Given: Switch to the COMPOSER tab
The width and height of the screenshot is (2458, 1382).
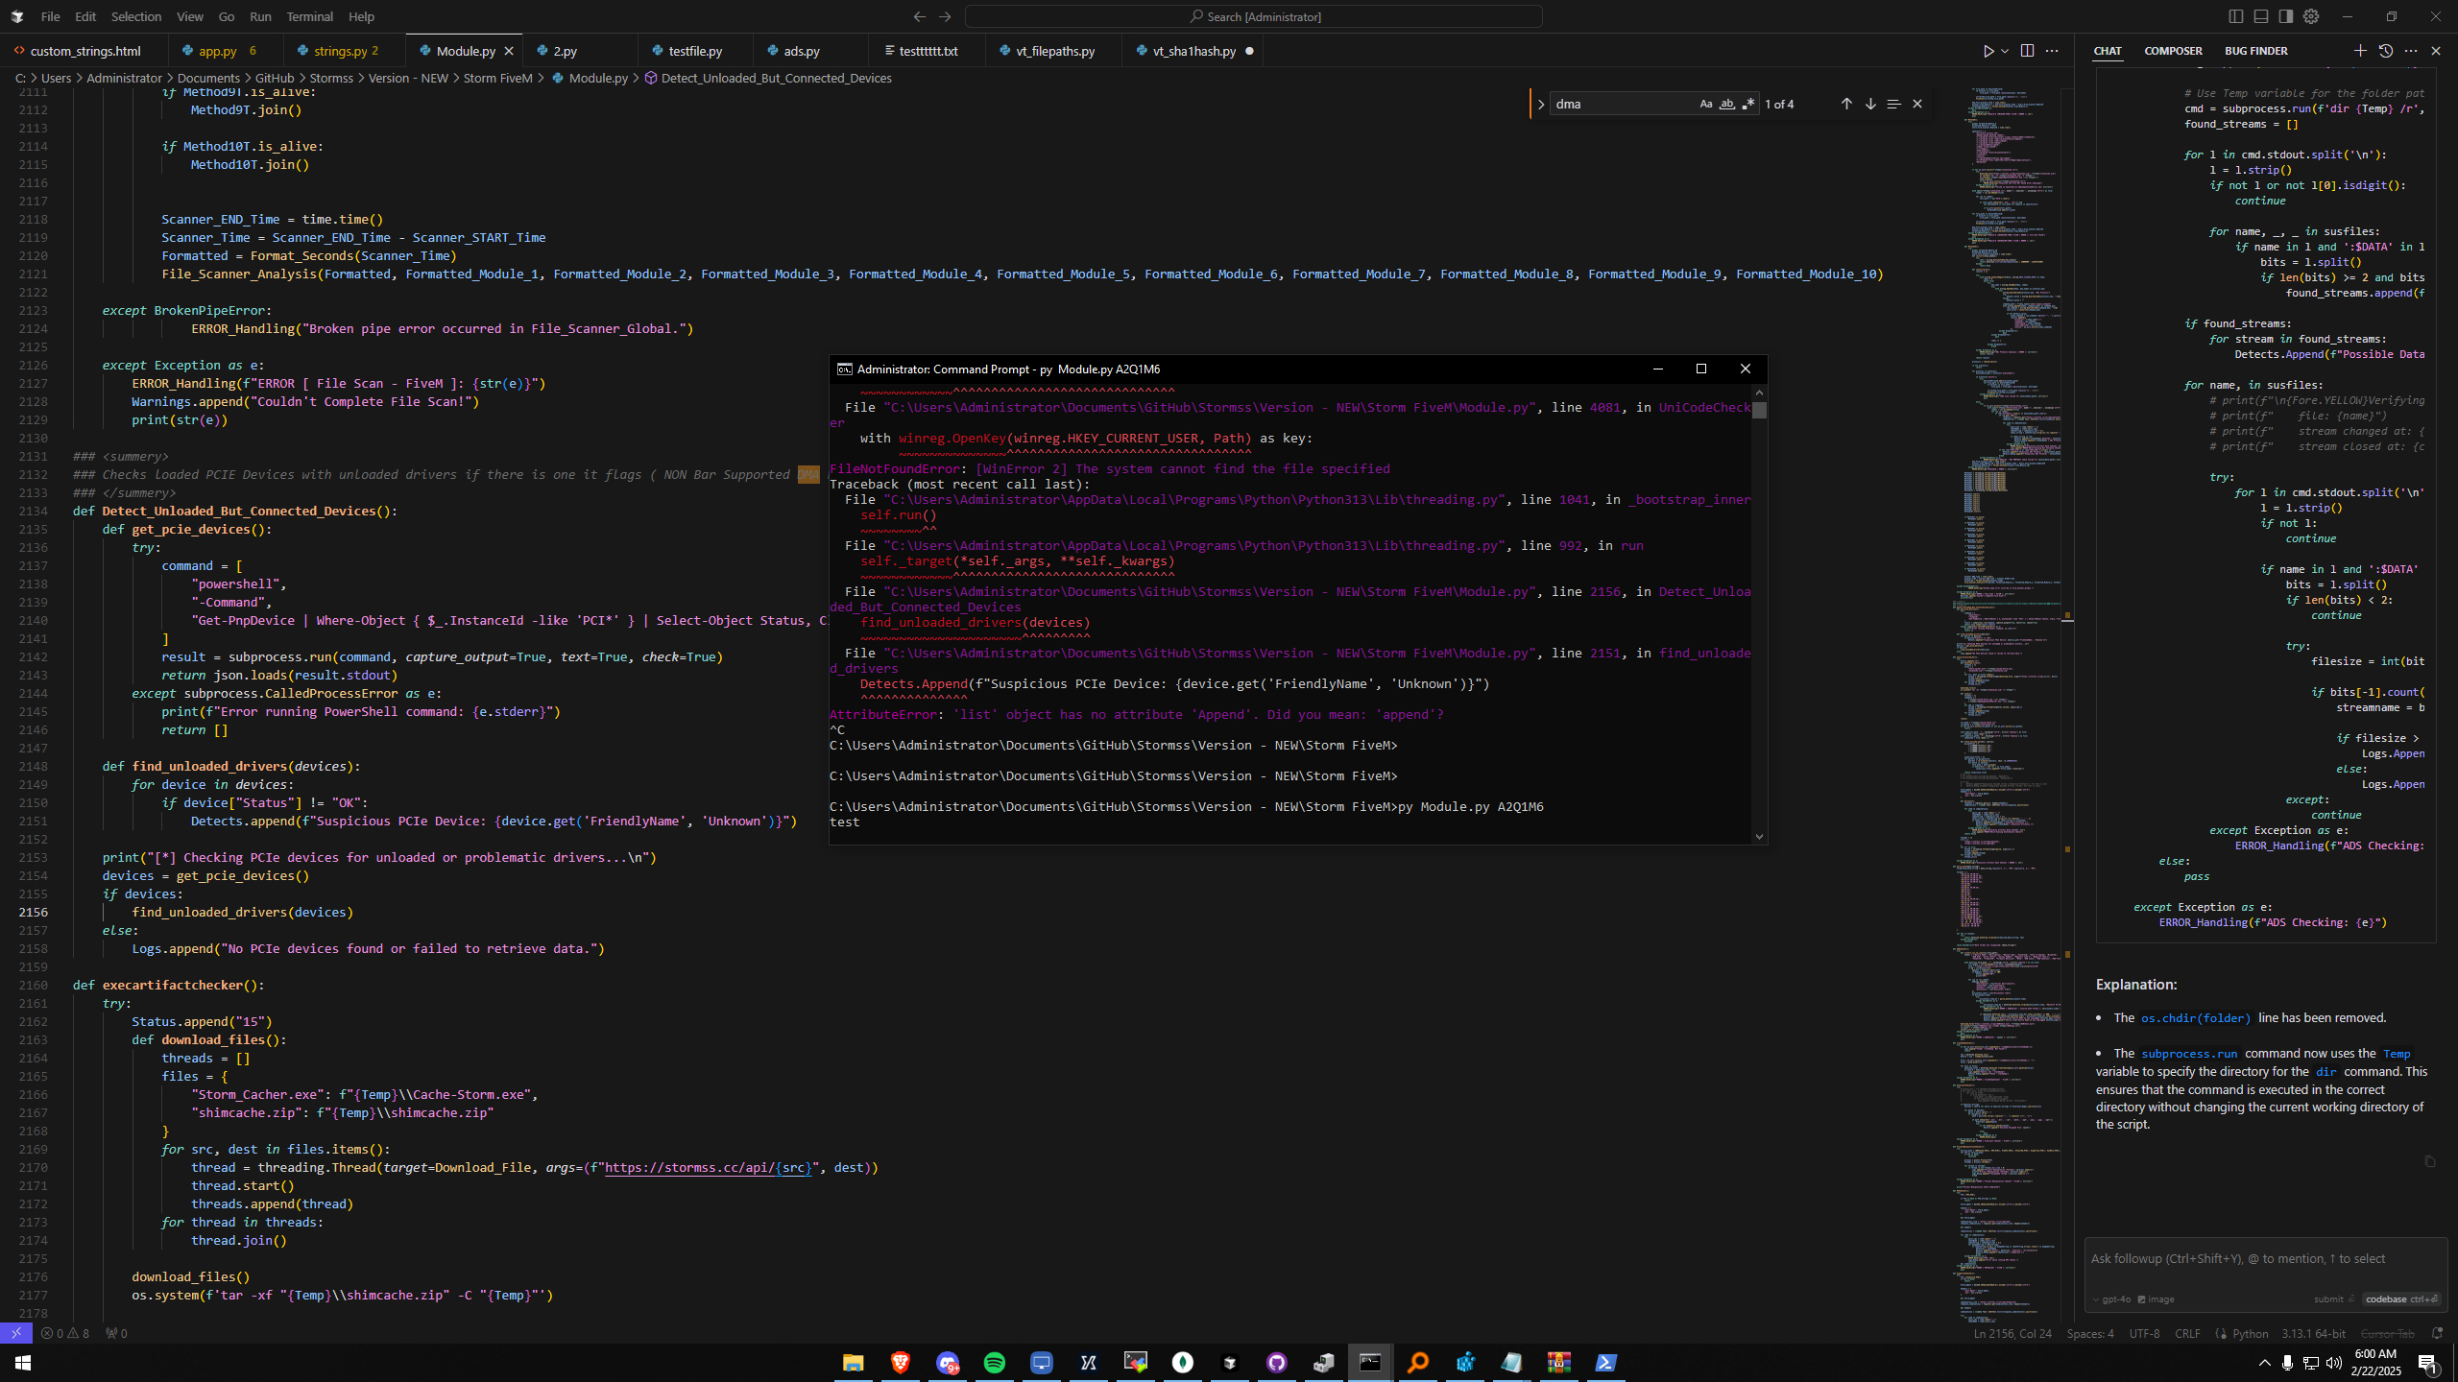Looking at the screenshot, I should (x=2173, y=51).
